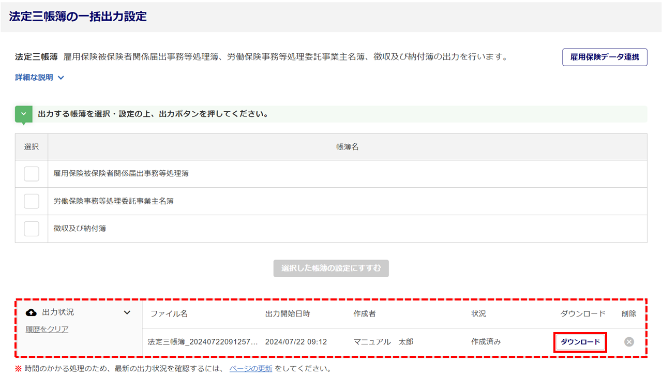Click ページの更新 link
Image resolution: width=662 pixels, height=376 pixels.
point(251,369)
